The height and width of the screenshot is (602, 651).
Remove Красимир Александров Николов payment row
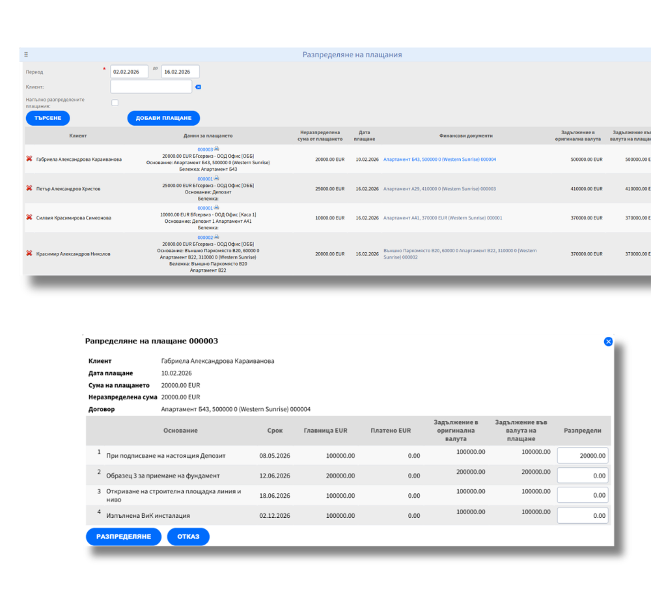point(29,253)
